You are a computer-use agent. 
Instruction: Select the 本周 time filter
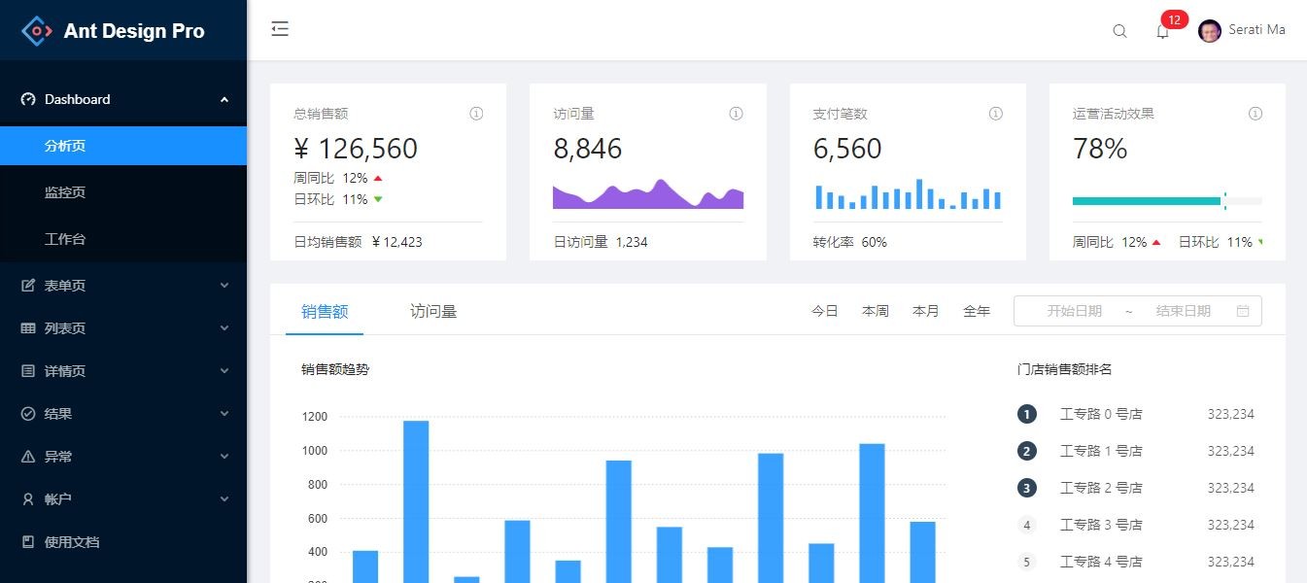pos(875,310)
